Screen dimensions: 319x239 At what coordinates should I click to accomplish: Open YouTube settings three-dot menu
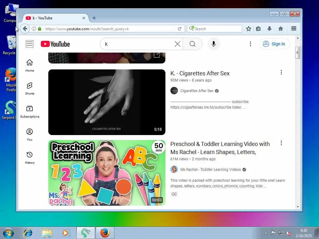250,44
